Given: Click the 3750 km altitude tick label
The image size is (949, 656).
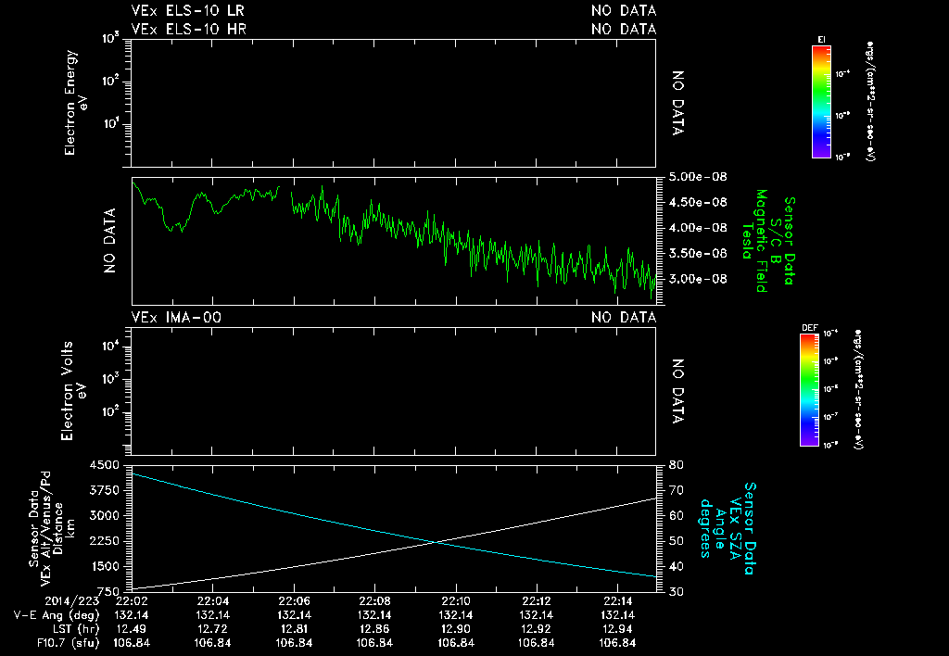Looking at the screenshot, I should (x=104, y=490).
